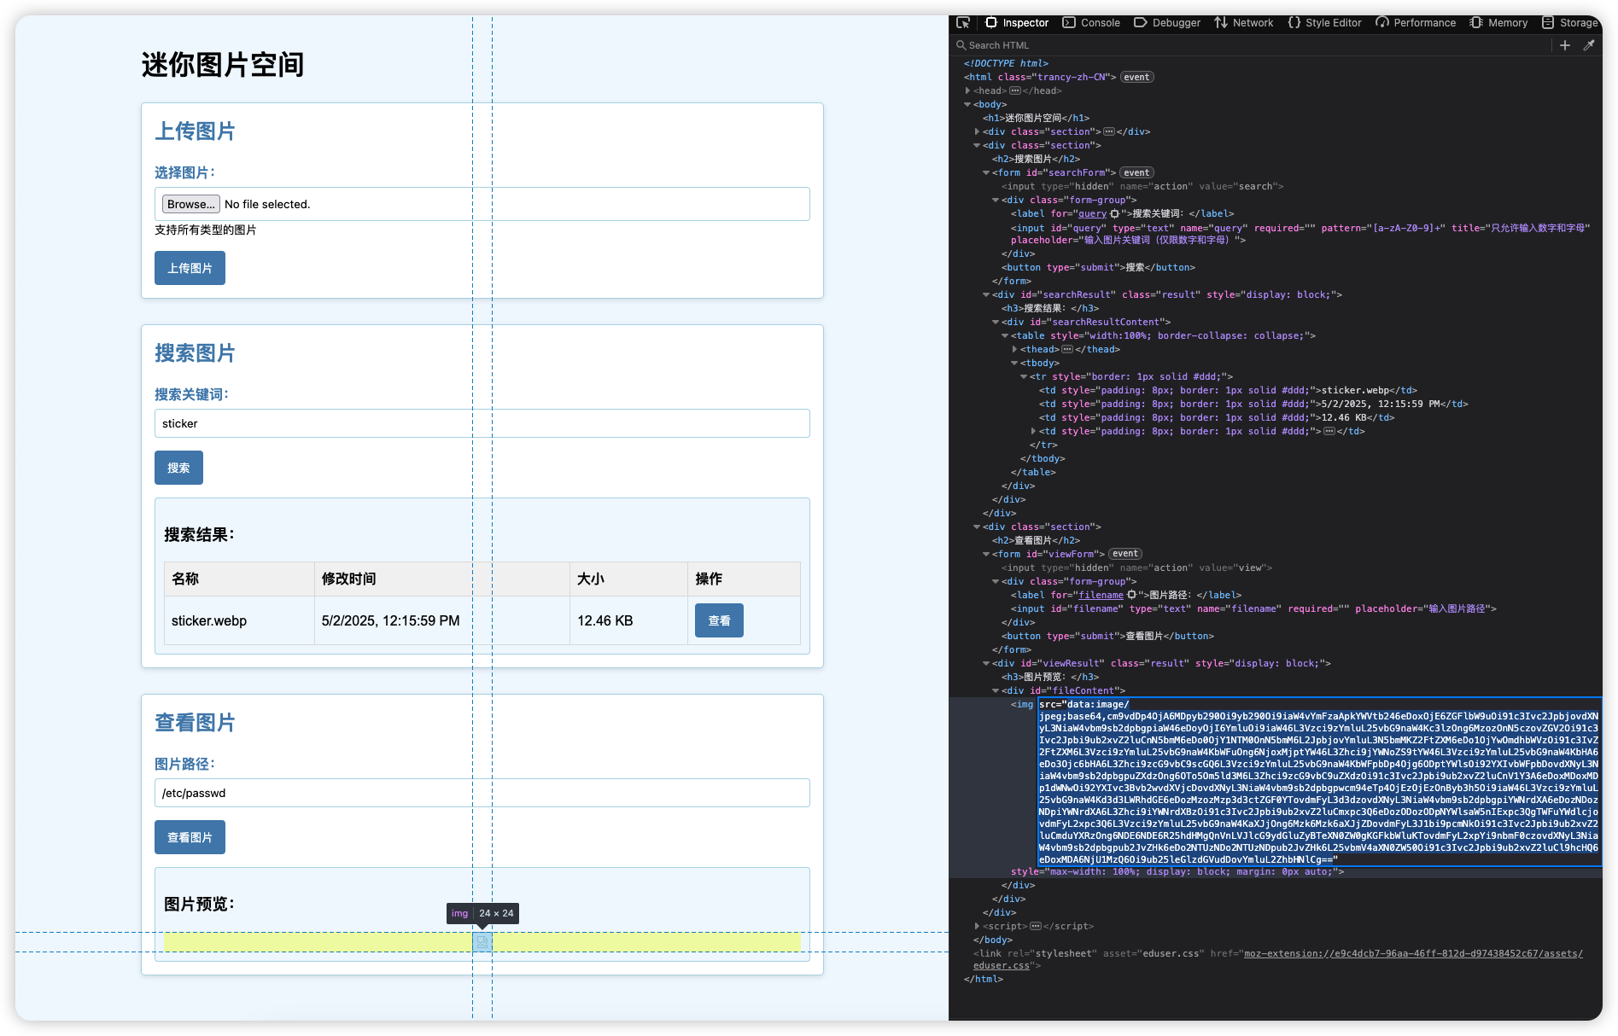Expand the thead element node
The image size is (1618, 1036).
coord(1014,349)
